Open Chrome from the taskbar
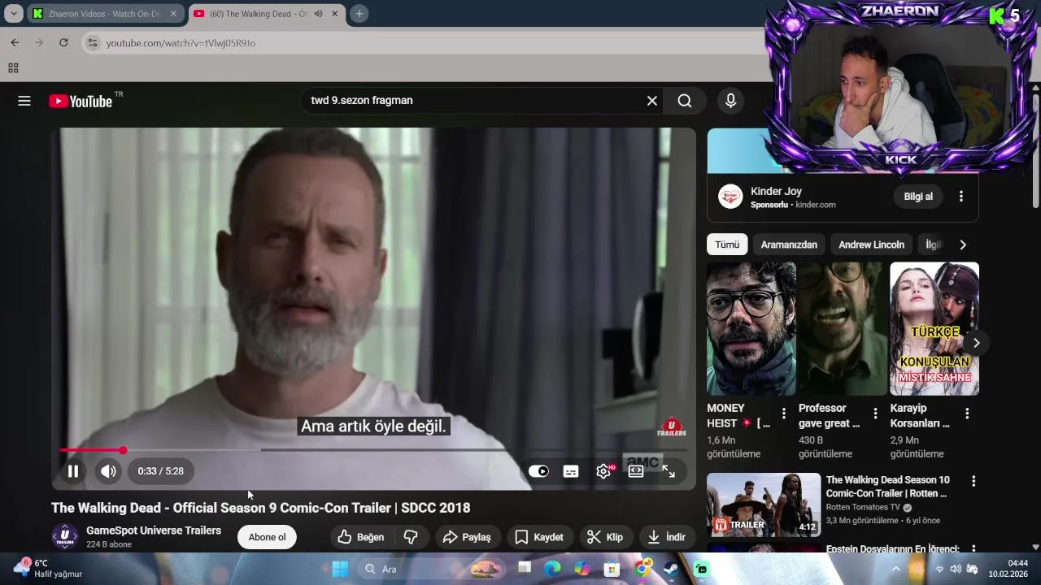1041x585 pixels. point(642,569)
